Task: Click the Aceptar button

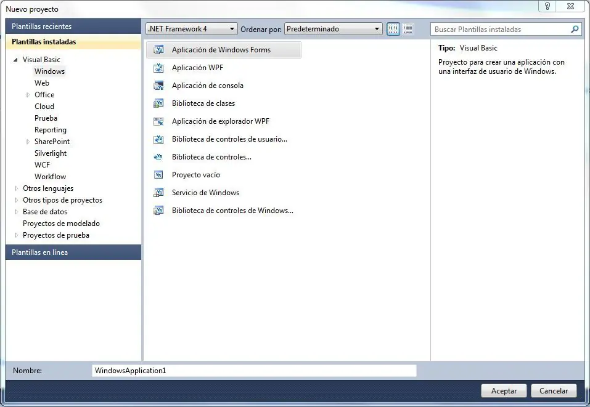Action: coord(504,391)
